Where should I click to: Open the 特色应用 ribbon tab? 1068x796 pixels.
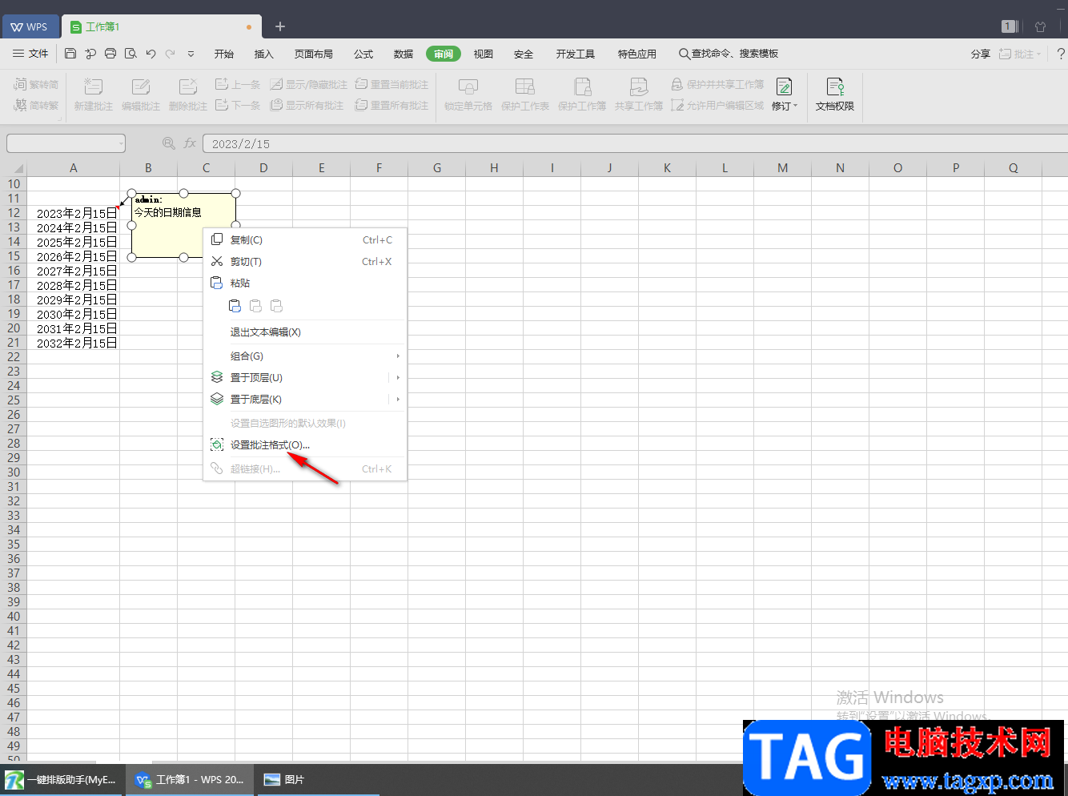637,54
